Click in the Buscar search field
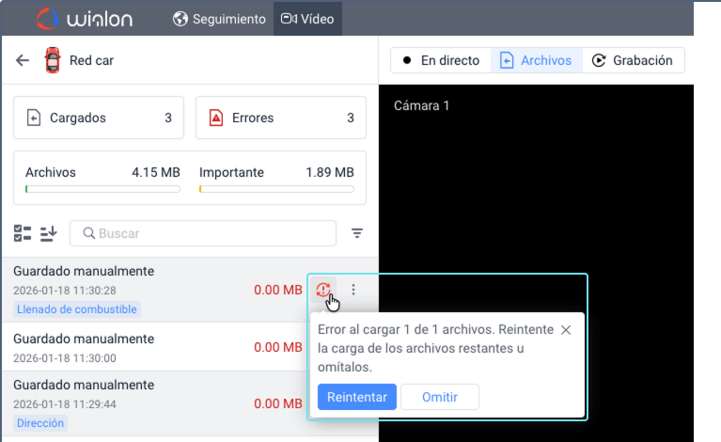The width and height of the screenshot is (721, 442). [203, 233]
